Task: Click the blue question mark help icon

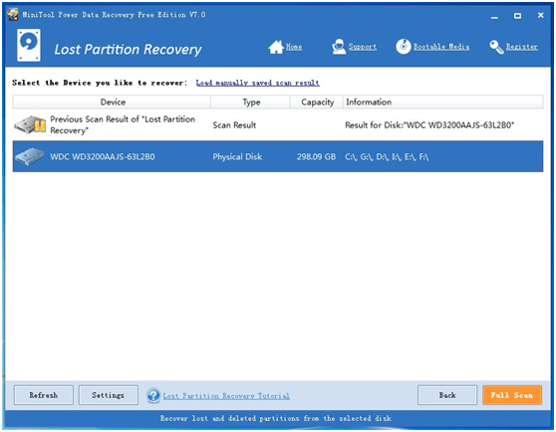Action: click(153, 395)
